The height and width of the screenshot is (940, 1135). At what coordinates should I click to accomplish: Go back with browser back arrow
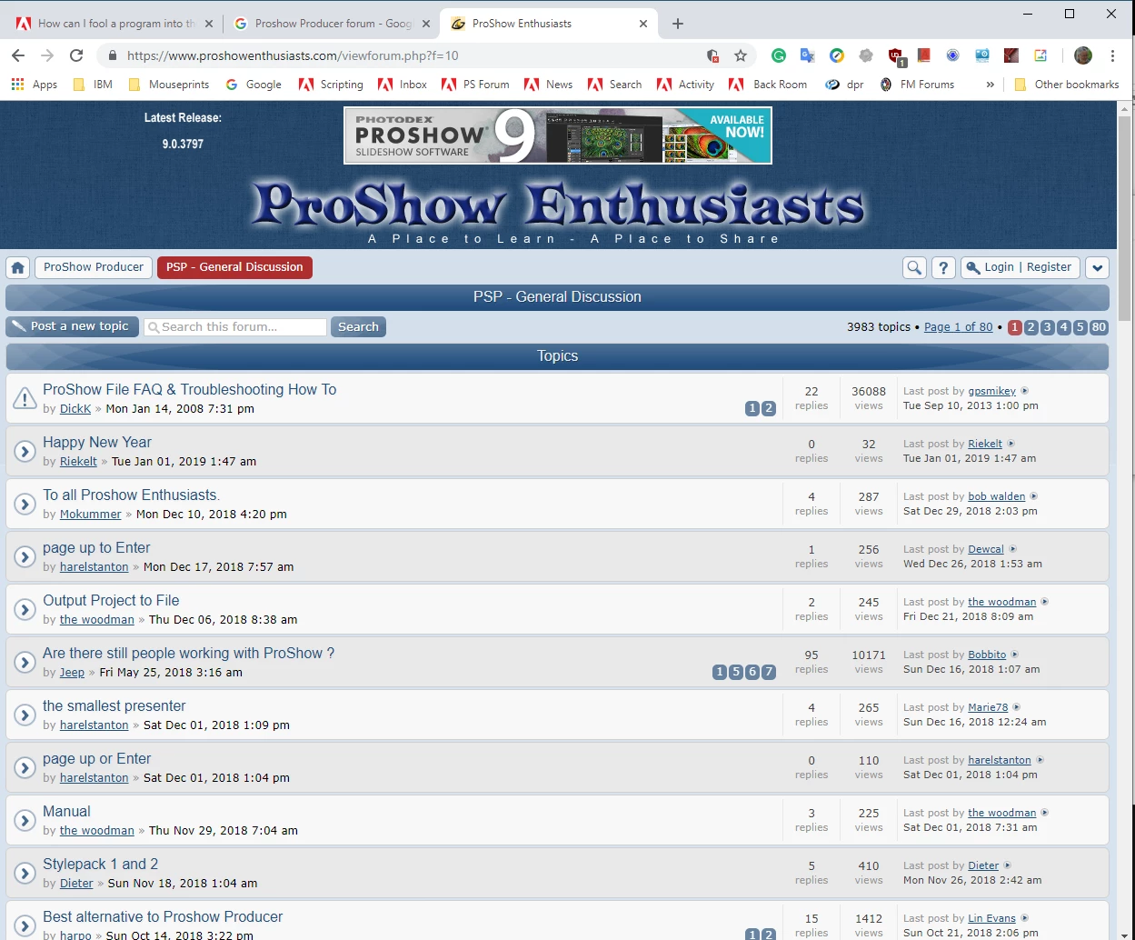pyautogui.click(x=18, y=55)
